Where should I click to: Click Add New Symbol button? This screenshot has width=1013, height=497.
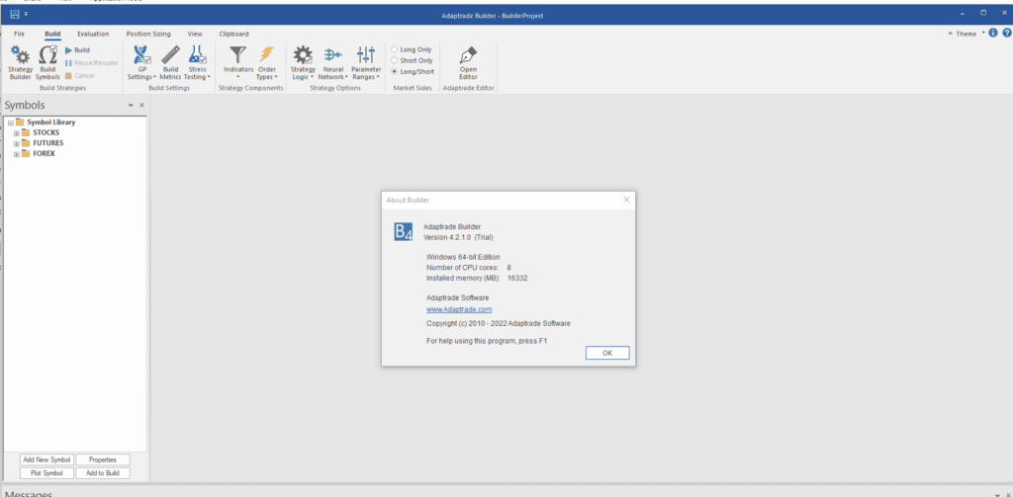coord(46,459)
